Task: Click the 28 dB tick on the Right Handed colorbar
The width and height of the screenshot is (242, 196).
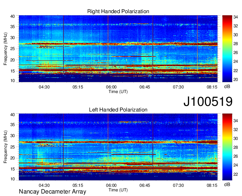Action: 236,44
